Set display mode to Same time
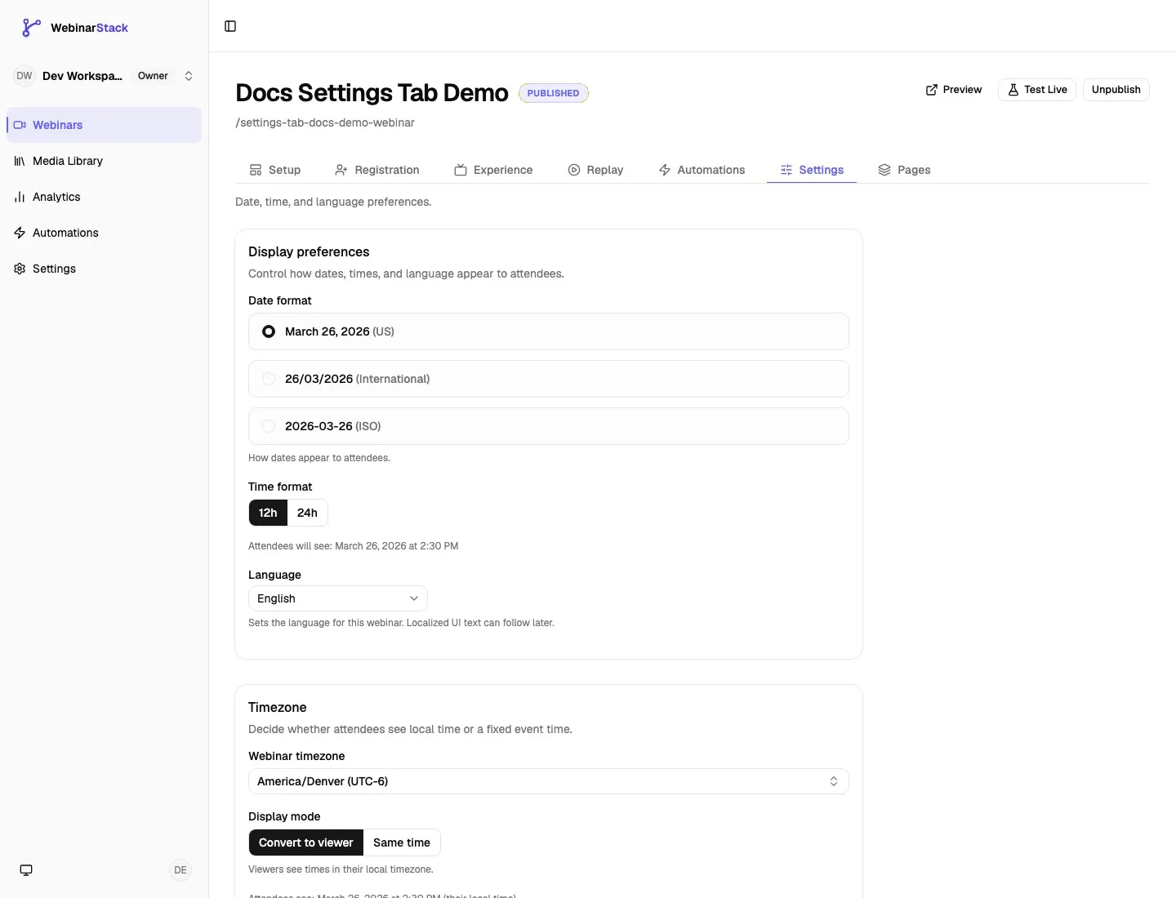Image resolution: width=1176 pixels, height=898 pixels. [x=402, y=842]
